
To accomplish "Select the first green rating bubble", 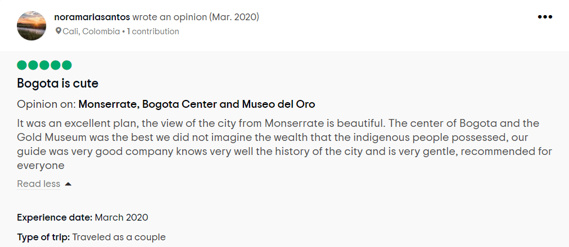I will 22,65.
